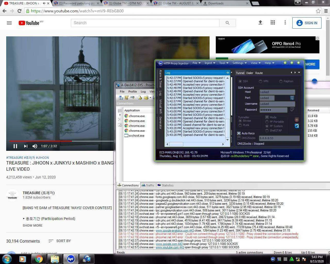The width and height of the screenshot is (330, 264).
Task: Click HTTP Proxy Injector taskbar icon
Action: click(x=71, y=259)
